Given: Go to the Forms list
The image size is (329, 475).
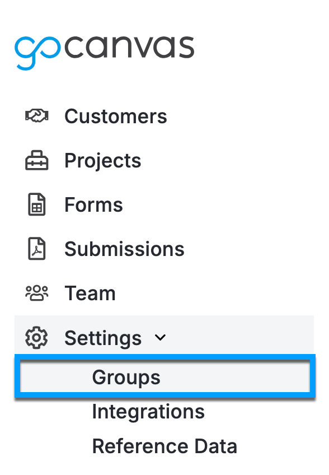Looking at the screenshot, I should pos(93,204).
